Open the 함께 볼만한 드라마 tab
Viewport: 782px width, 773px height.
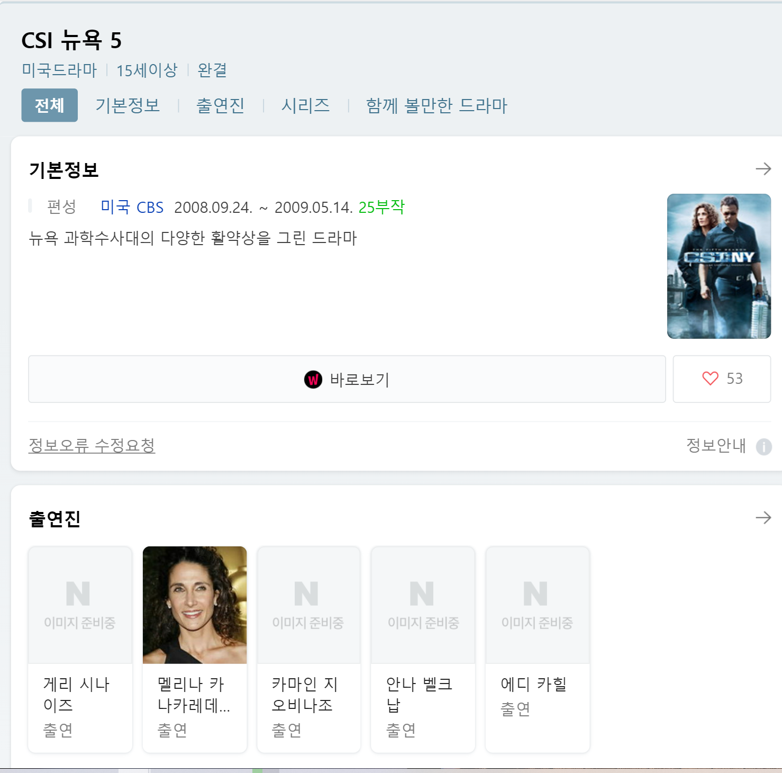437,105
